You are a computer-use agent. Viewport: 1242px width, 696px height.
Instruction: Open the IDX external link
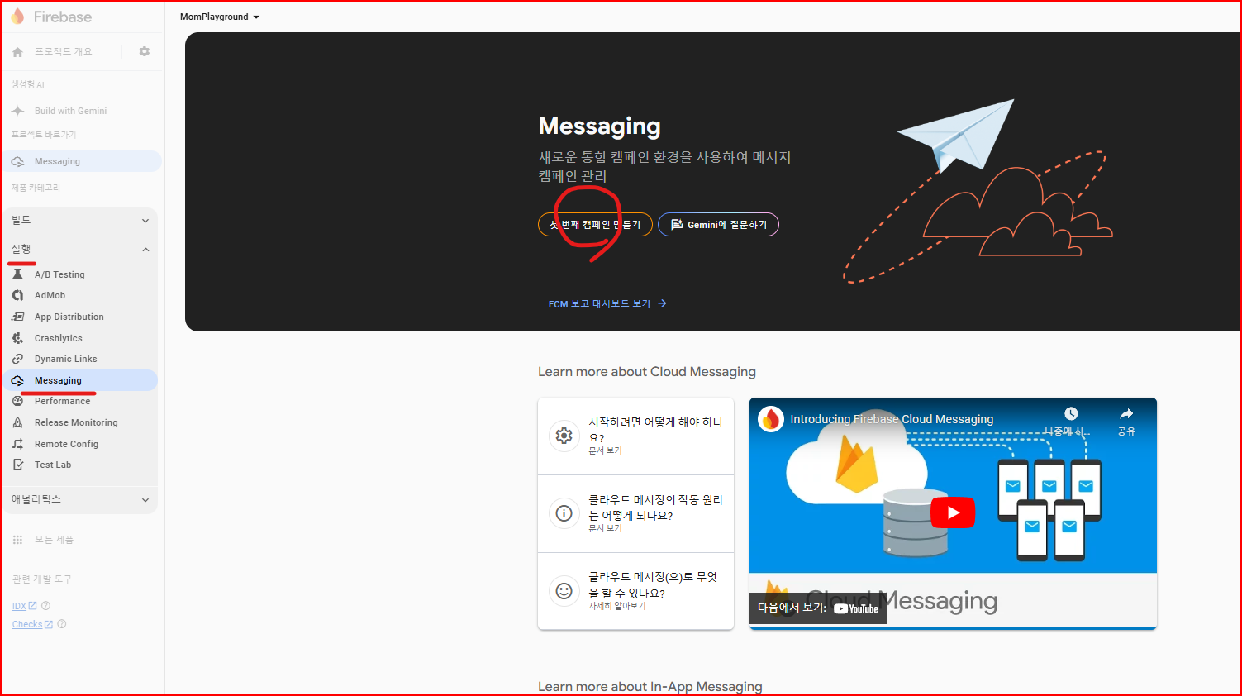pos(24,606)
